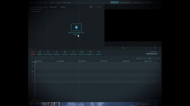This screenshot has width=190, height=106.
Task: Click the preview progress slider handle
Action: tap(123, 48)
